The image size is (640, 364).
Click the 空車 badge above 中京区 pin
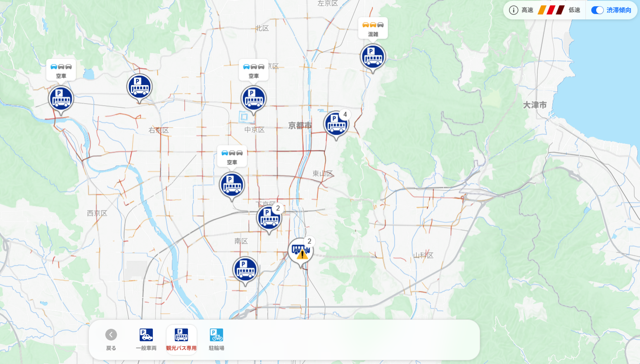pyautogui.click(x=253, y=70)
